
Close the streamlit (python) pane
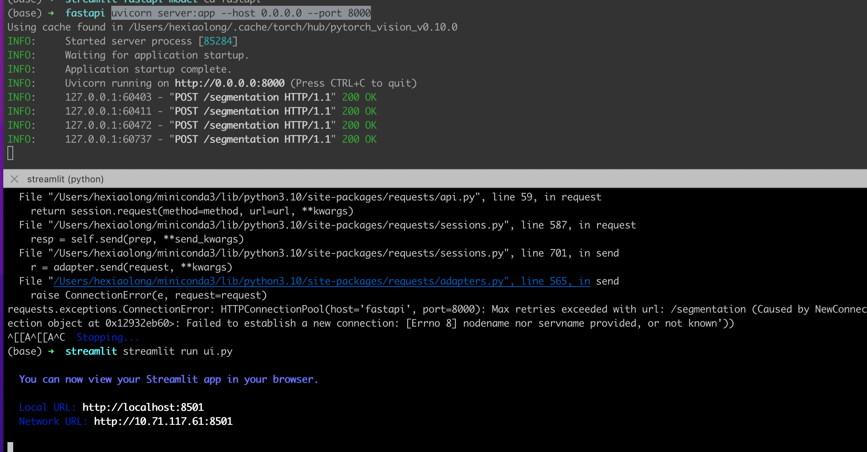coord(14,179)
